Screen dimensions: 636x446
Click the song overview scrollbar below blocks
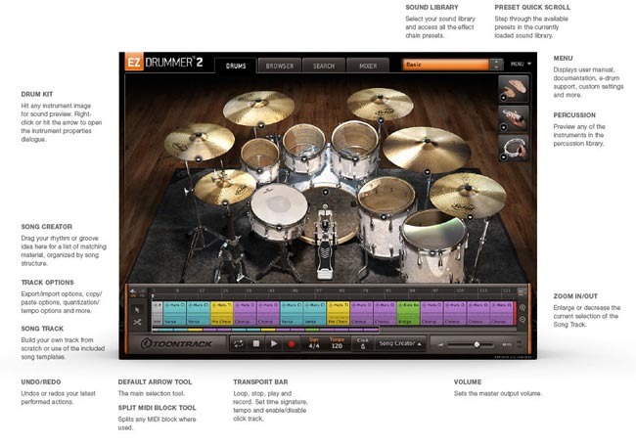coord(265,330)
